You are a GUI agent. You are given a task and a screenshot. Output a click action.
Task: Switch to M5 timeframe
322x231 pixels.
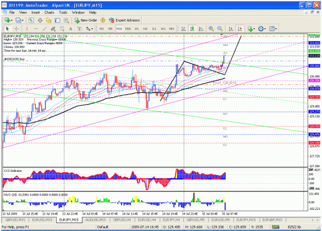click(110, 29)
